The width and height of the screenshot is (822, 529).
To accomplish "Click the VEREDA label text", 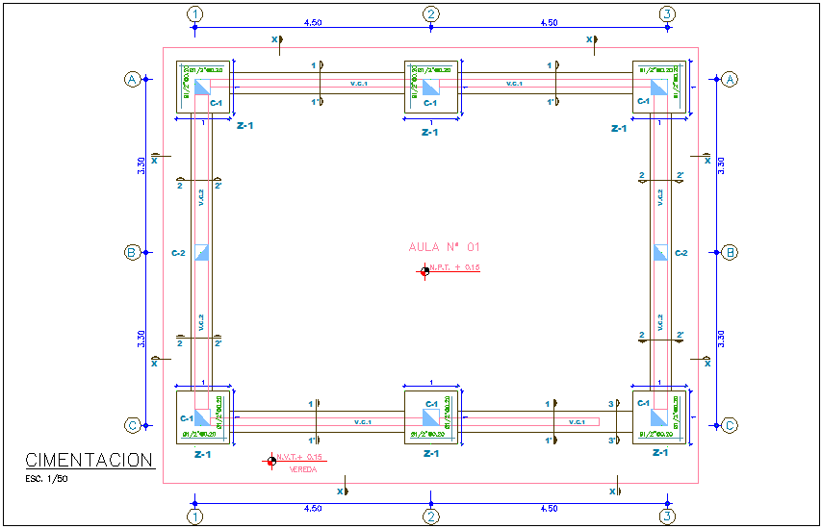I will click(302, 470).
